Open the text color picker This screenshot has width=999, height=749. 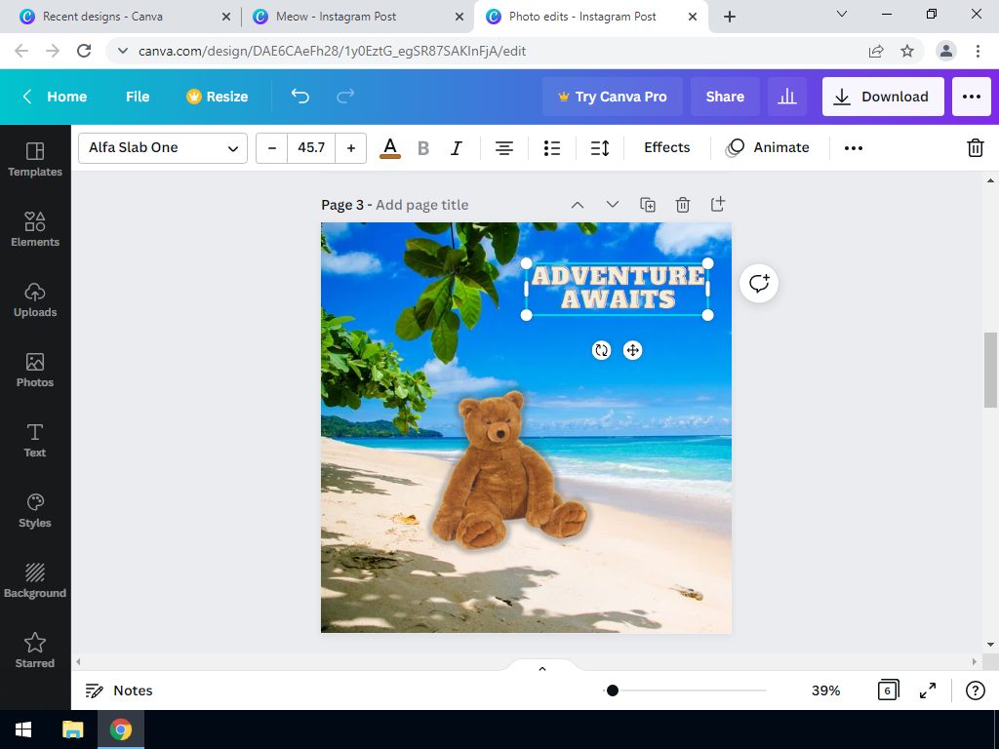390,148
